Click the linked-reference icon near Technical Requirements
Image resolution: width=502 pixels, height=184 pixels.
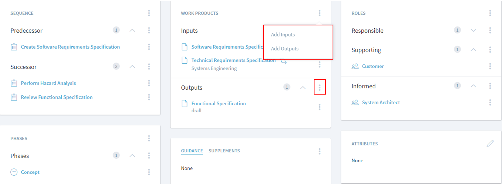coord(283,62)
